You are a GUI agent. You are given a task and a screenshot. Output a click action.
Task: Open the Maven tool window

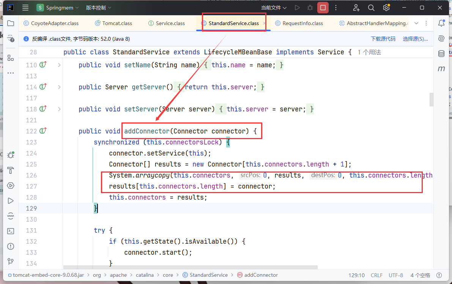[x=441, y=69]
